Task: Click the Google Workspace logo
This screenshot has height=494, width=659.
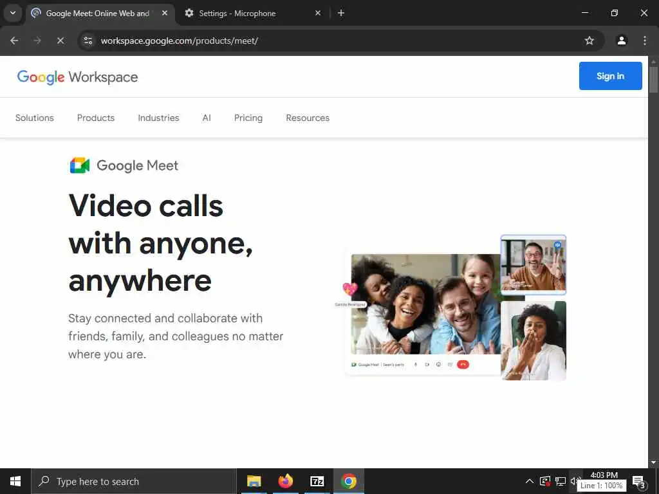Action: tap(77, 77)
